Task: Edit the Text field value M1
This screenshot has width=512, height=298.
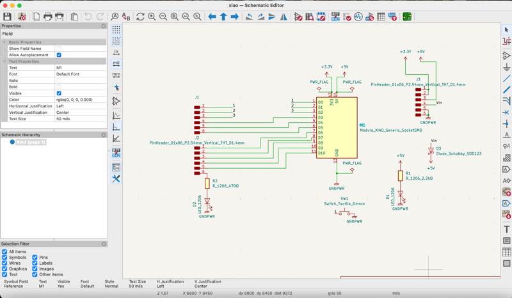Action: (x=81, y=68)
